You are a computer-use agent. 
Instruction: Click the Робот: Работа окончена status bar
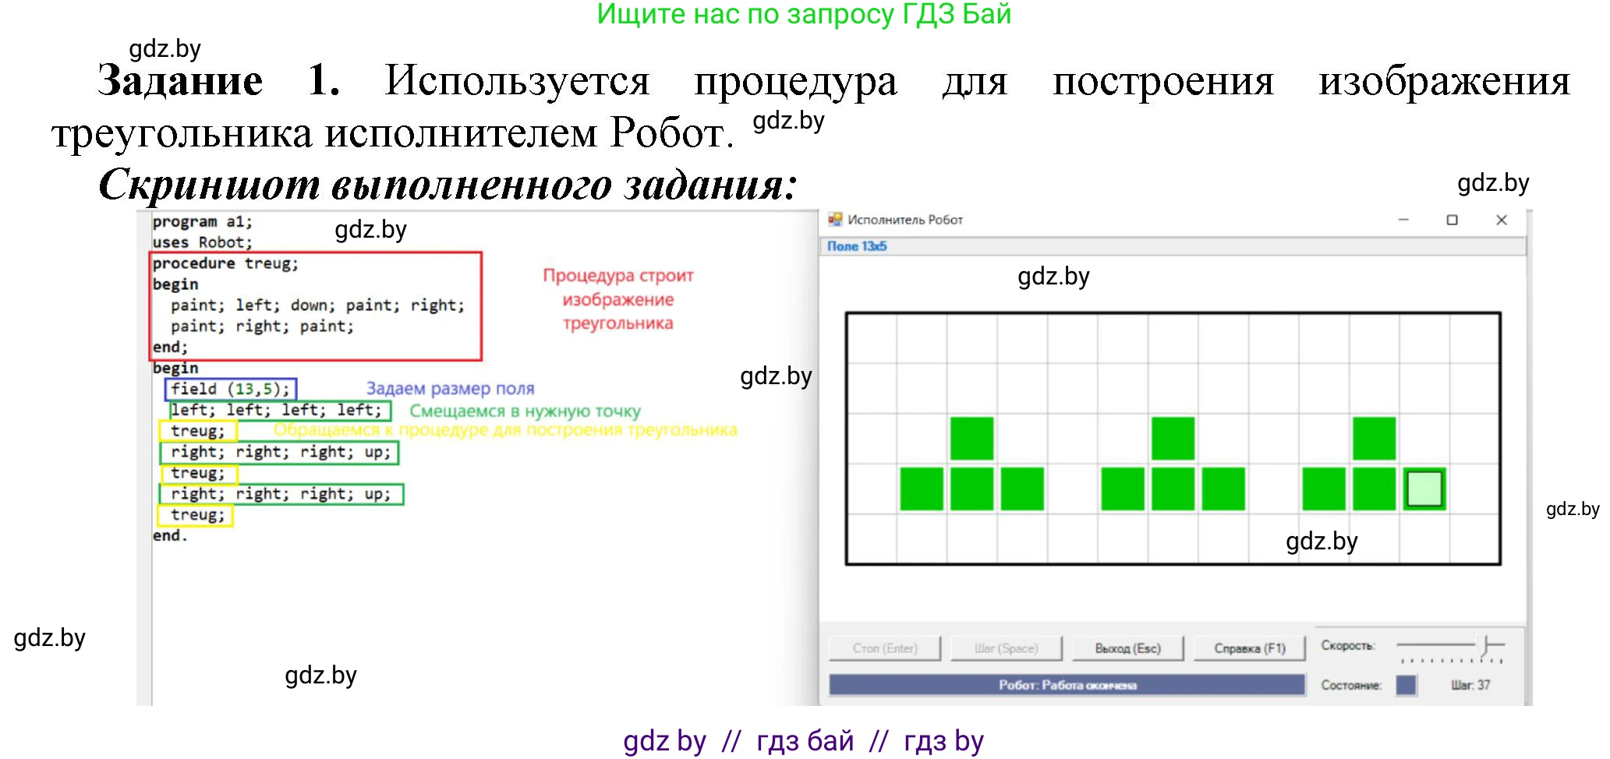1068,685
